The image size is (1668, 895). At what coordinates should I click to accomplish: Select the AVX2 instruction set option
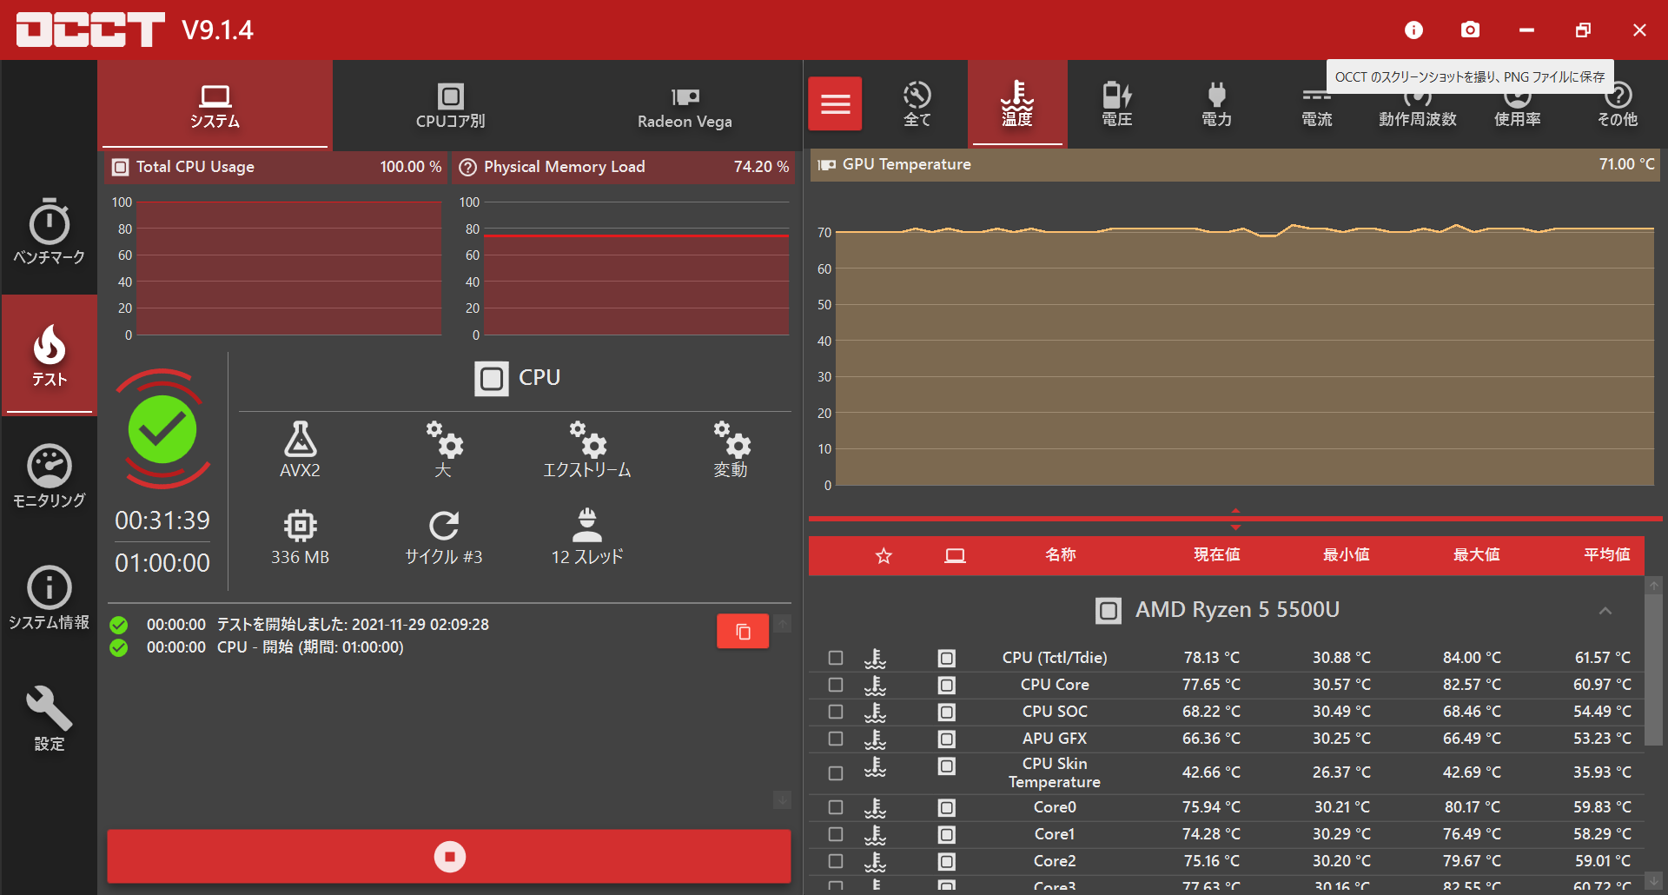(x=300, y=450)
